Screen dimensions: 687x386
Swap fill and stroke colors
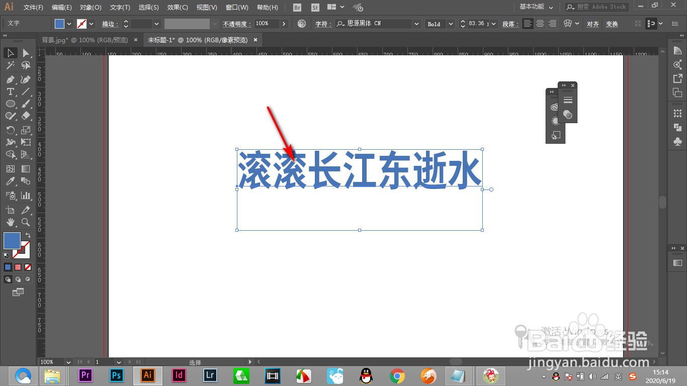point(28,235)
